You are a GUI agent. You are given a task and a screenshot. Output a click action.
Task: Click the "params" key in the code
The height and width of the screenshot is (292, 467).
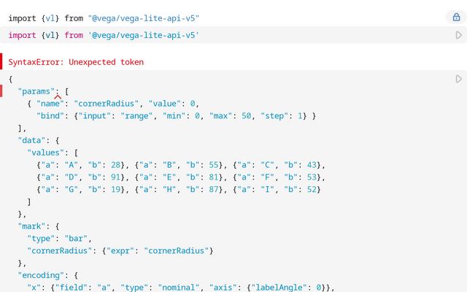36,91
